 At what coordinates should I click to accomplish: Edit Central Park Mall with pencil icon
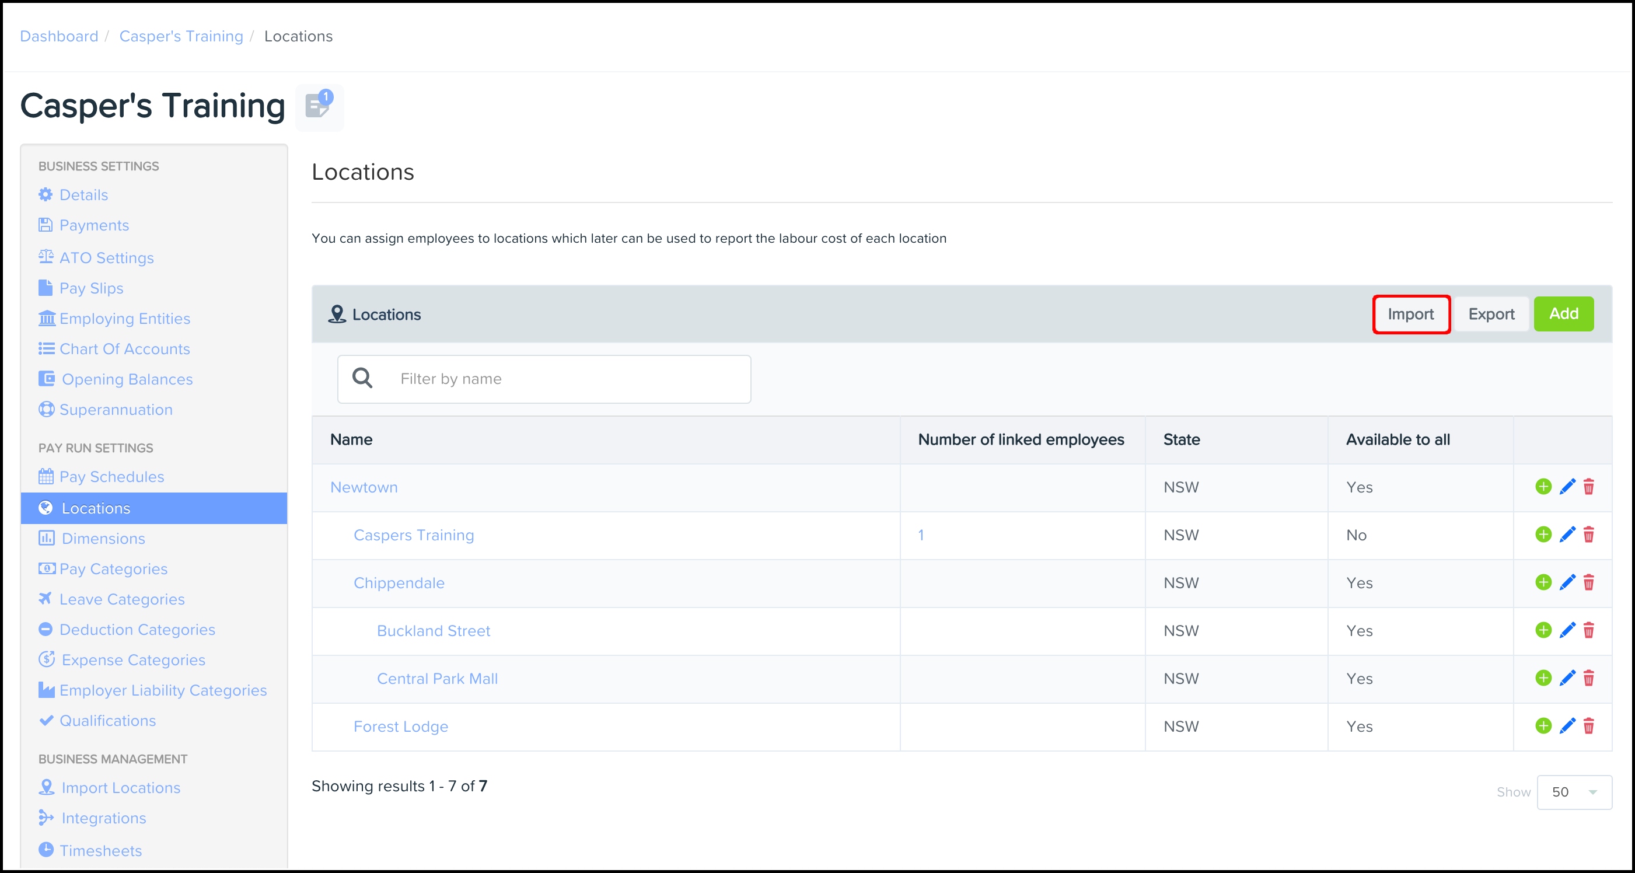tap(1567, 678)
